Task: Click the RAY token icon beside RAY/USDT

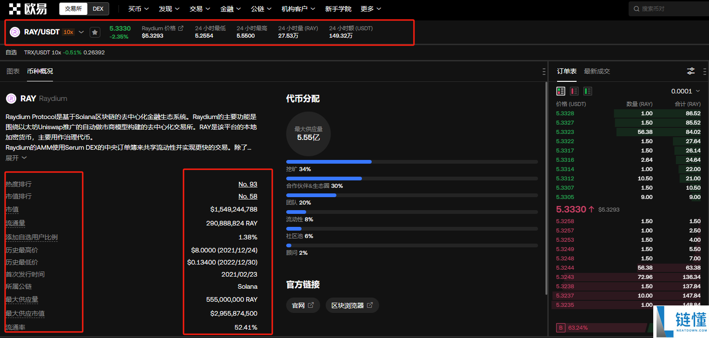Action: pos(15,32)
